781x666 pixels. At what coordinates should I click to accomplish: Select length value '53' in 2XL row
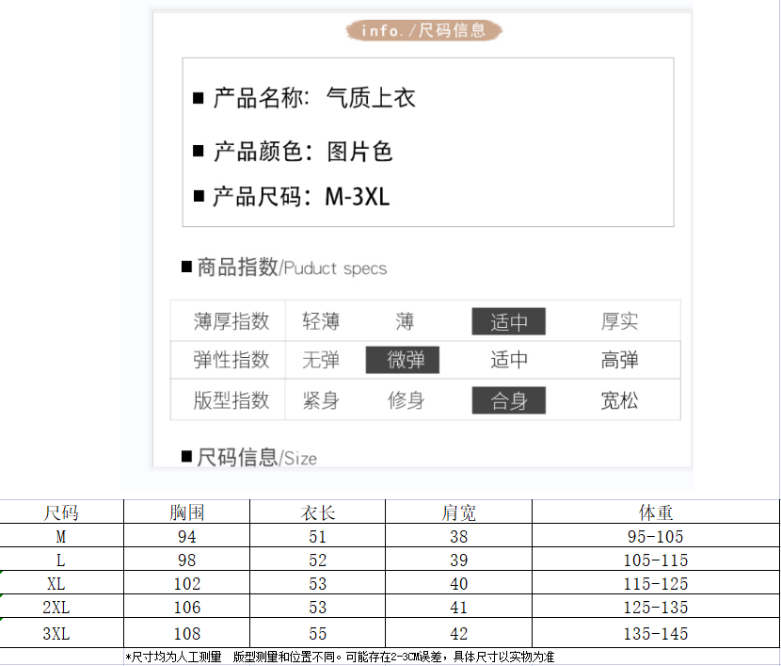(318, 607)
